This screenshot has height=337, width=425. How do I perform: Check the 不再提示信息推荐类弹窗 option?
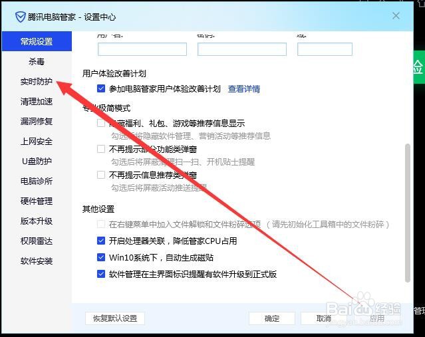click(x=101, y=175)
